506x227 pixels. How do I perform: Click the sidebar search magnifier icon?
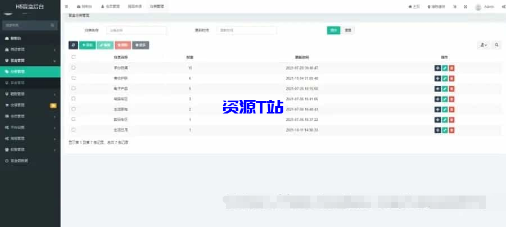point(52,25)
